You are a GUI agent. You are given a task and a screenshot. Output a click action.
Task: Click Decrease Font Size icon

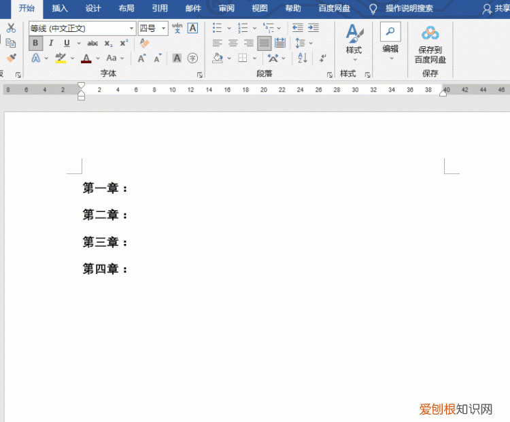click(x=158, y=58)
